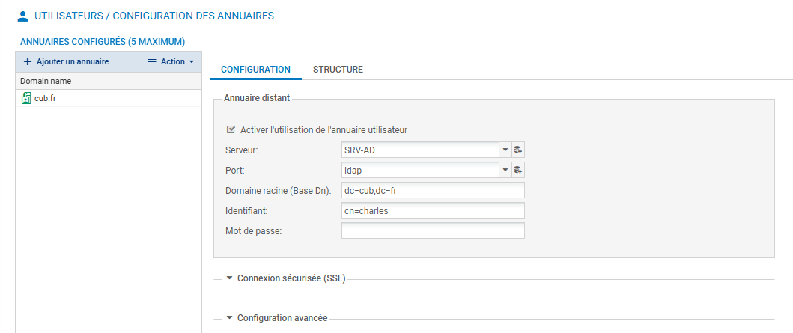The height and width of the screenshot is (333, 793).
Task: Open the Serveur SRV-AD dropdown arrow
Action: pyautogui.click(x=505, y=150)
